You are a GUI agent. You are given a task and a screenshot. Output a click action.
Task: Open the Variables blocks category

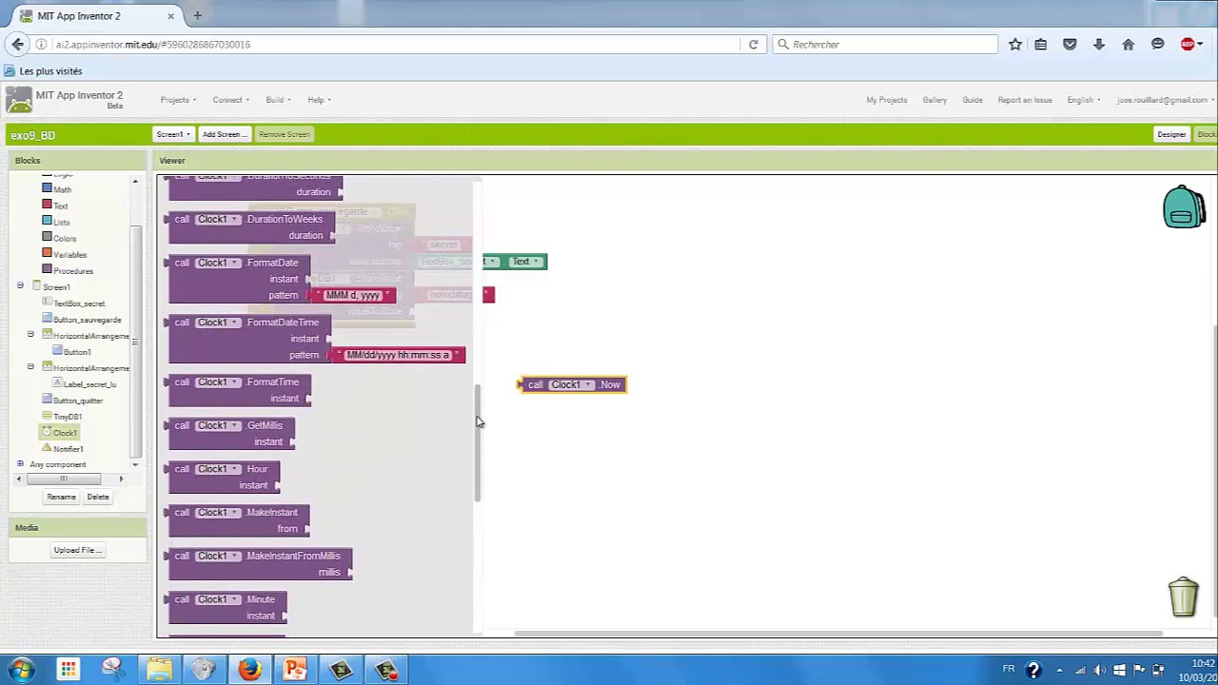(x=69, y=254)
